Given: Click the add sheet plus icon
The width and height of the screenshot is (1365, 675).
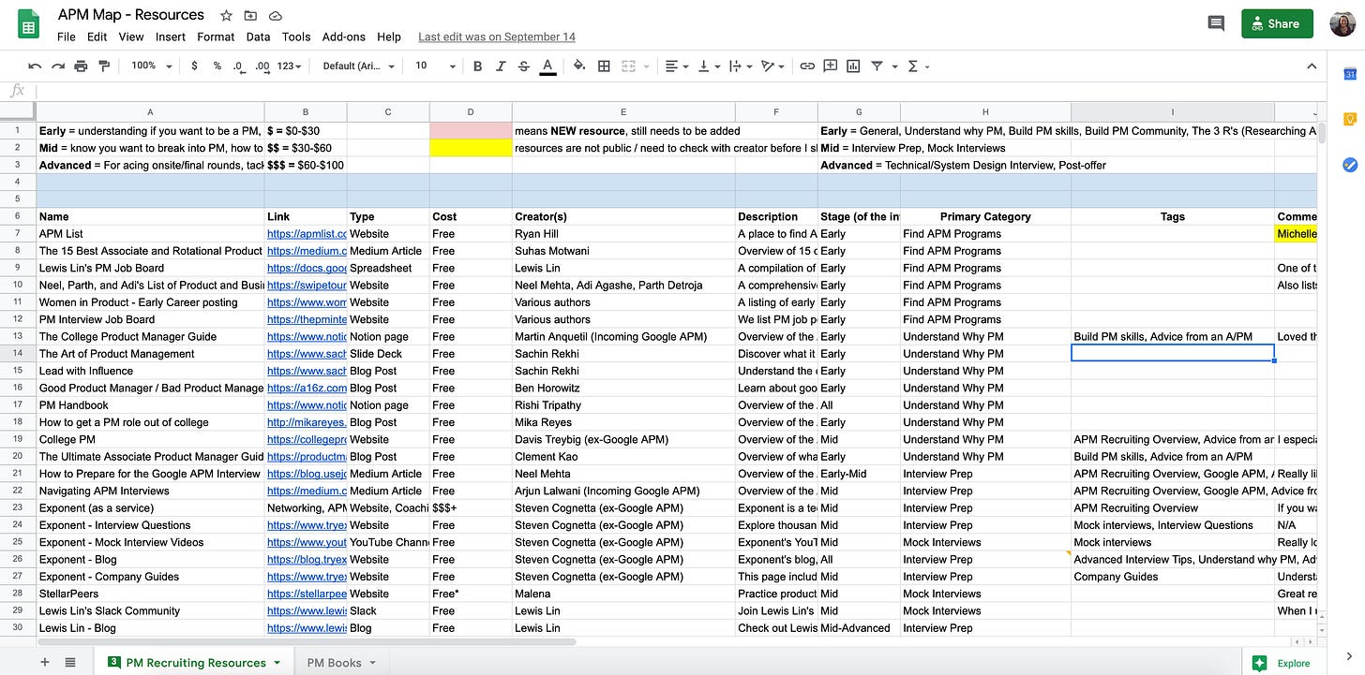Looking at the screenshot, I should point(44,662).
